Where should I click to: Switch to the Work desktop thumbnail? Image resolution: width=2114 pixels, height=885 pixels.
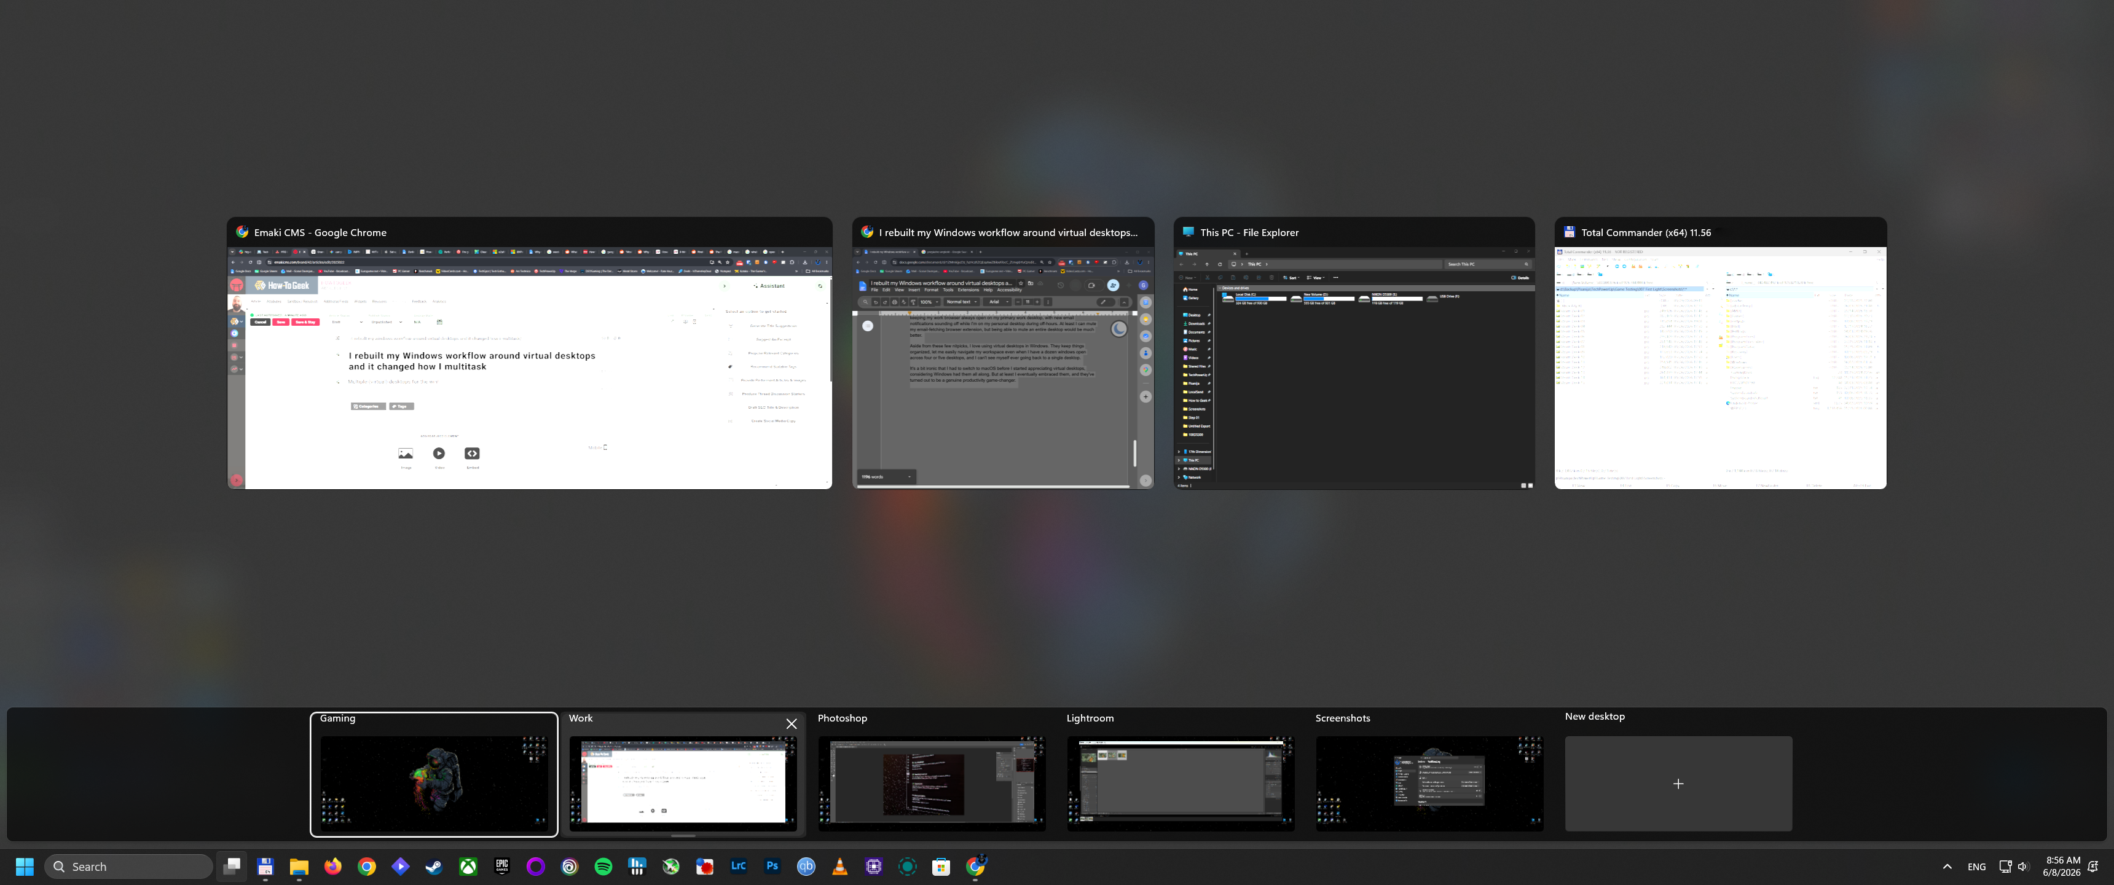click(x=683, y=783)
